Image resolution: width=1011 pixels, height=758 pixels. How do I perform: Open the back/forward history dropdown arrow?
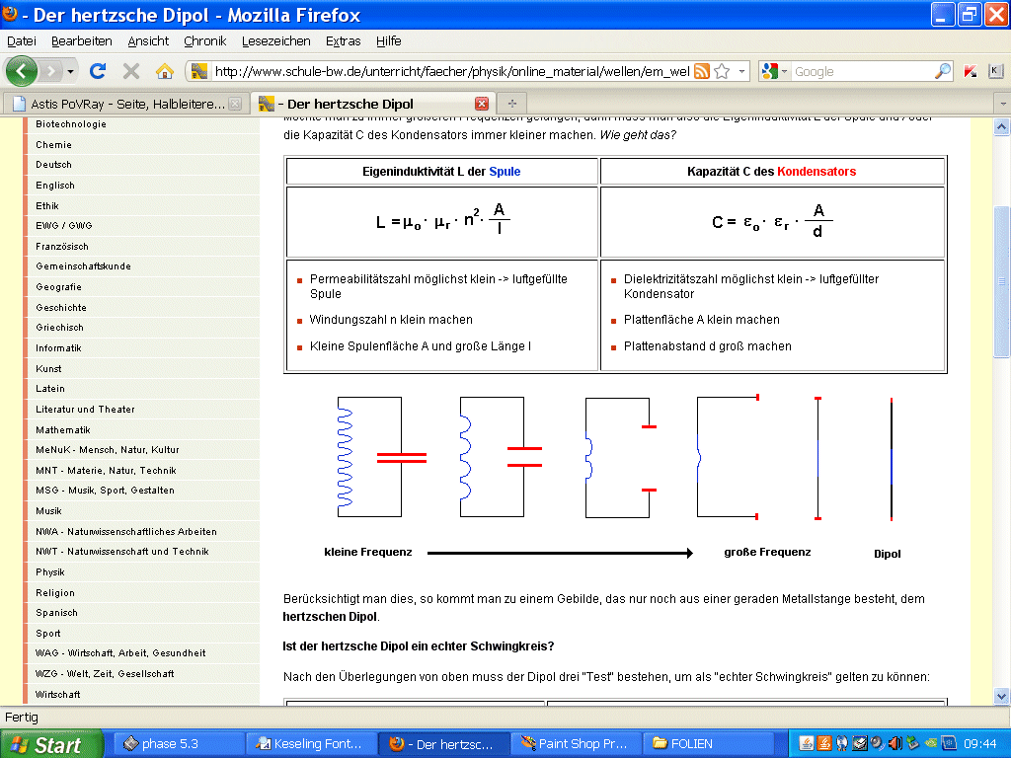(70, 71)
